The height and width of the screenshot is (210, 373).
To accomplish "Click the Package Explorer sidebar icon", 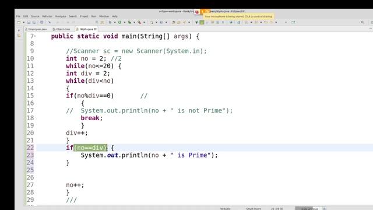I will coord(19,36).
